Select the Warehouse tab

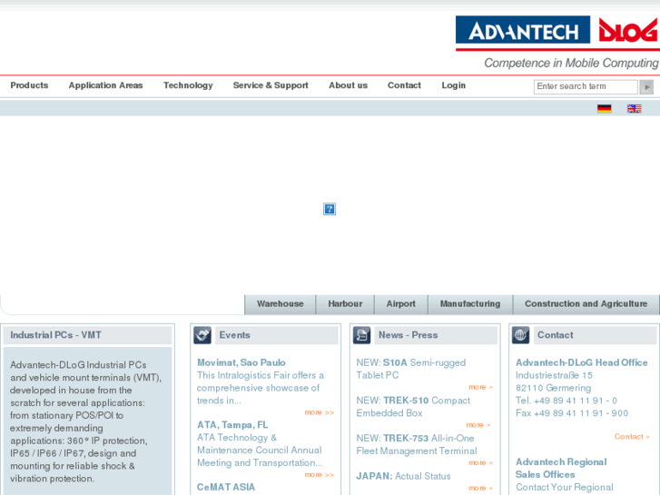[280, 304]
